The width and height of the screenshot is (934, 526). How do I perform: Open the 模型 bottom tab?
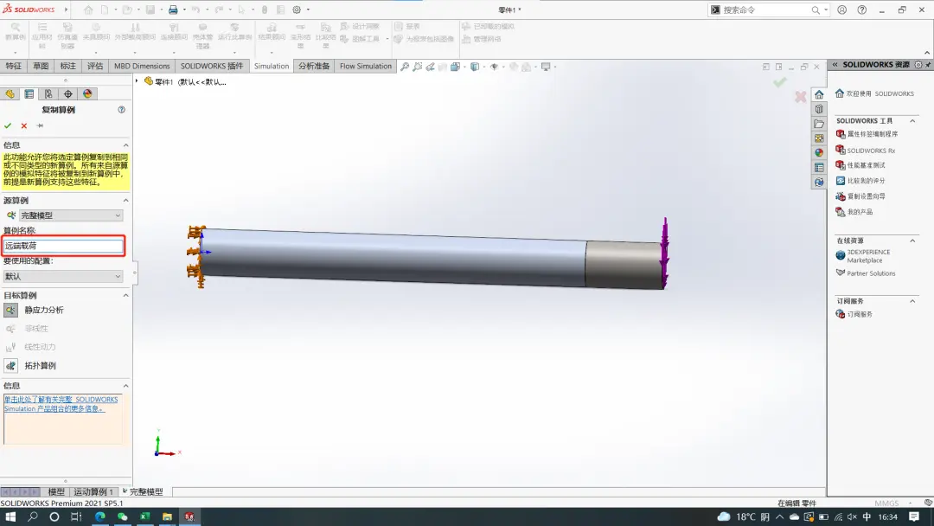pyautogui.click(x=56, y=492)
